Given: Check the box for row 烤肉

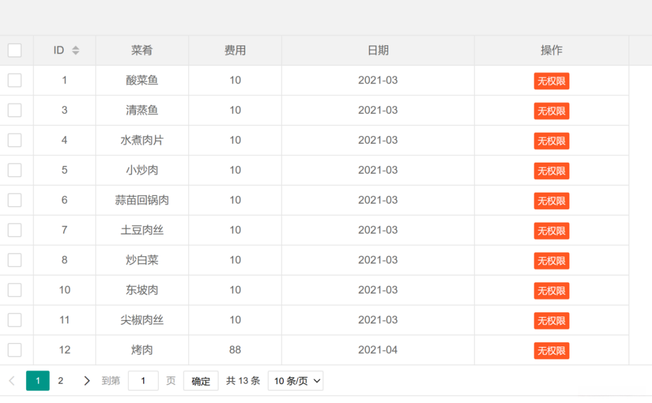Looking at the screenshot, I should click(15, 350).
